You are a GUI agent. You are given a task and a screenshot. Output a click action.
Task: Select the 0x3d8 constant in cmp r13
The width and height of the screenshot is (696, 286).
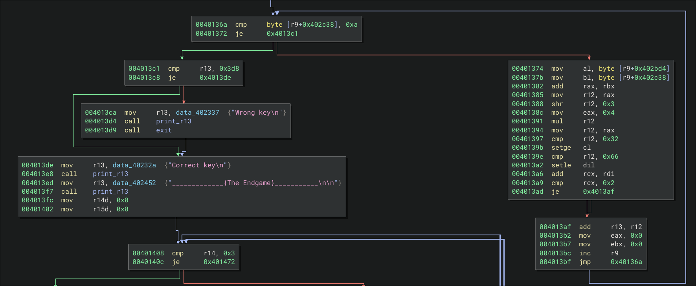[229, 69]
